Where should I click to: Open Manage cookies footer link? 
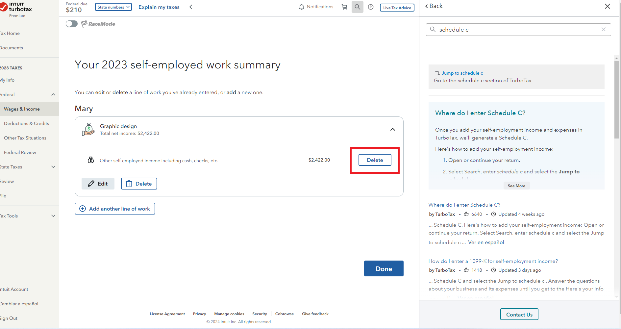pos(229,314)
